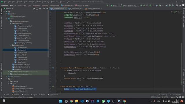Screen dimensions: 185x104
Task: Open WhatsApp from the taskbar
Action: [x=103, y=101]
